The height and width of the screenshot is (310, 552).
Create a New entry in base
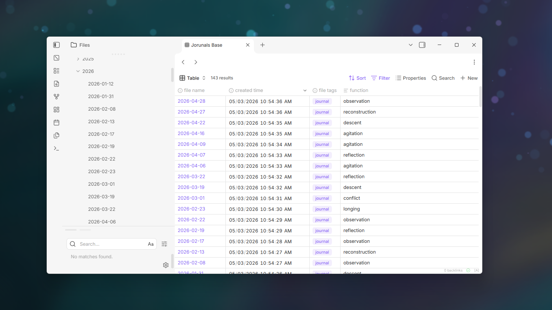coord(469,78)
